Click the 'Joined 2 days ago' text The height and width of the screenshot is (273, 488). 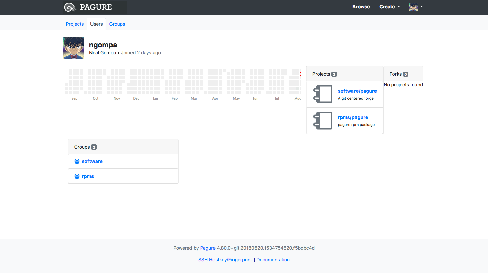(x=141, y=53)
